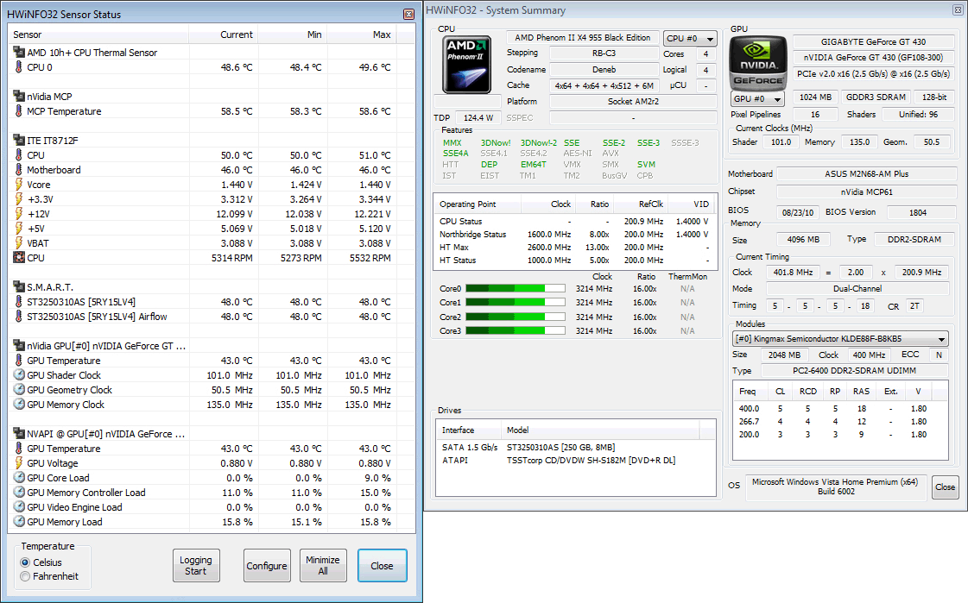The height and width of the screenshot is (603, 968).
Task: Select the S.M.A.R.T. group icon
Action: (19, 286)
